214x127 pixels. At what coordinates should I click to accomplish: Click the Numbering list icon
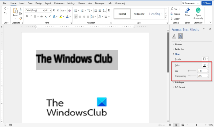pyautogui.click(x=82, y=10)
